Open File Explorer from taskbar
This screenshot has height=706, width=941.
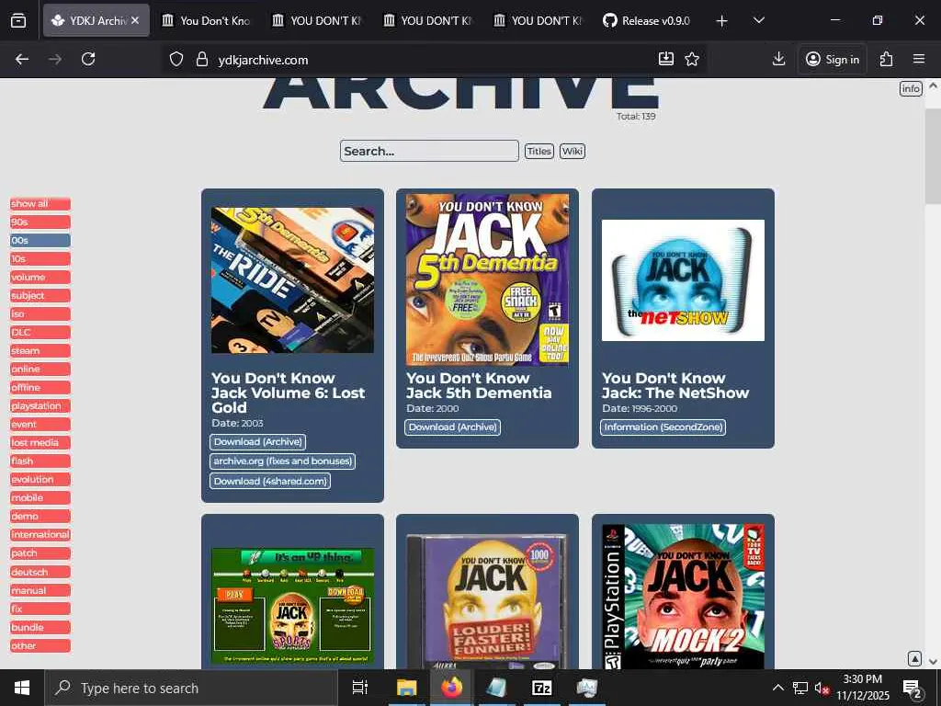pyautogui.click(x=406, y=688)
